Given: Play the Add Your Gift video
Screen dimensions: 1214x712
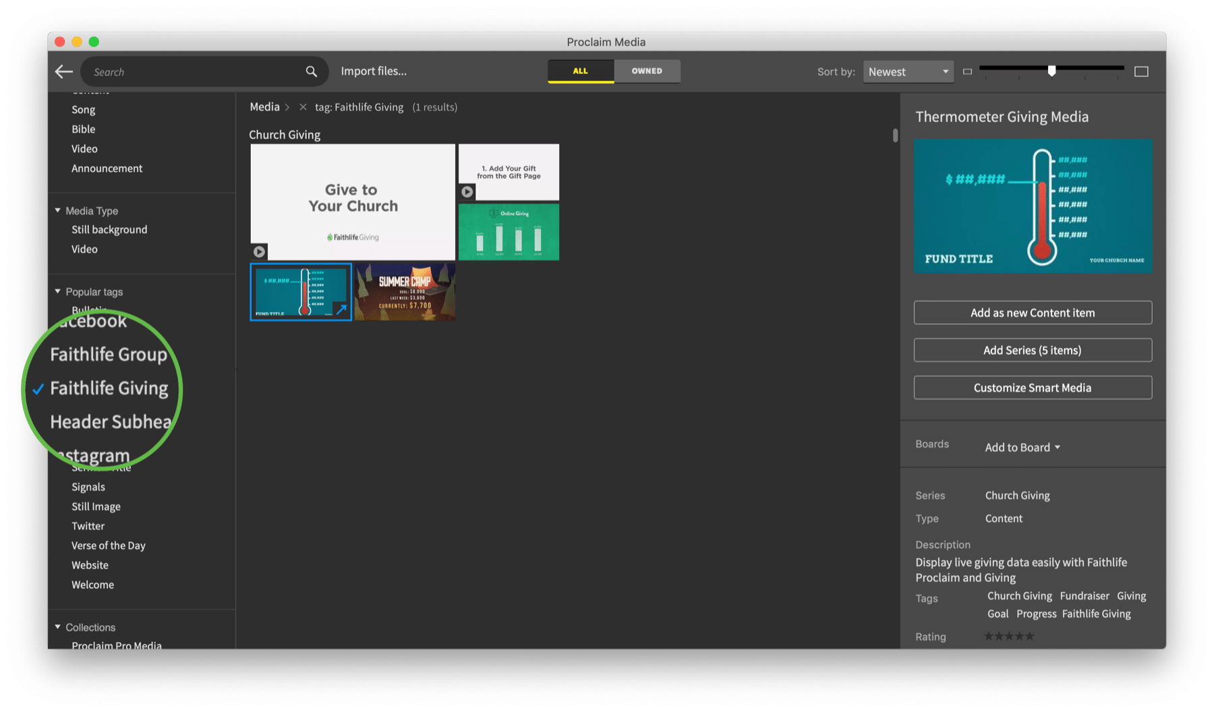Looking at the screenshot, I should pyautogui.click(x=467, y=192).
